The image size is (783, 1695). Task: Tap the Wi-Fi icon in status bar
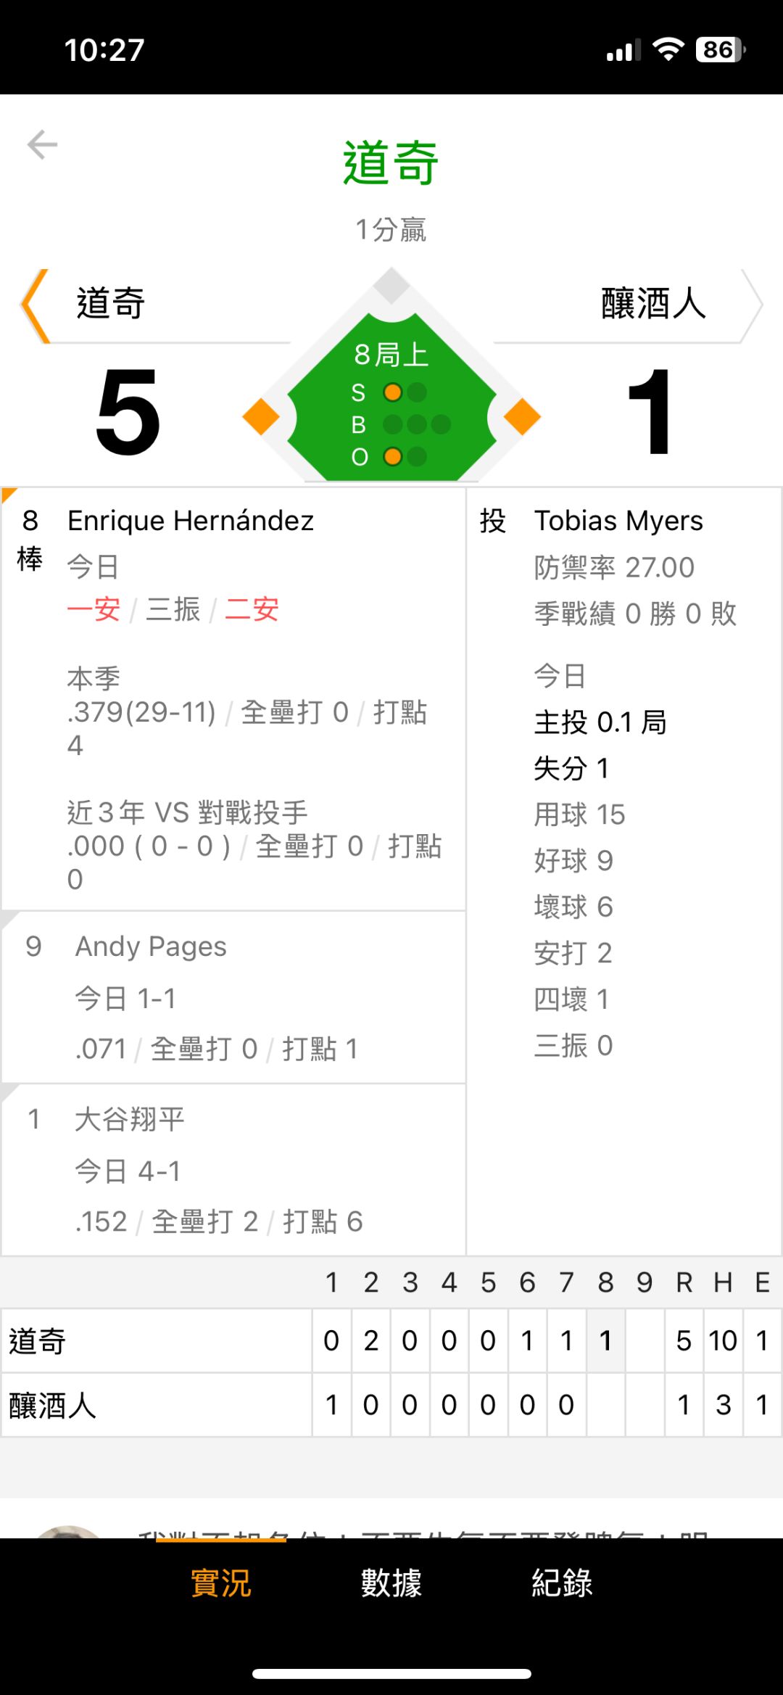668,50
